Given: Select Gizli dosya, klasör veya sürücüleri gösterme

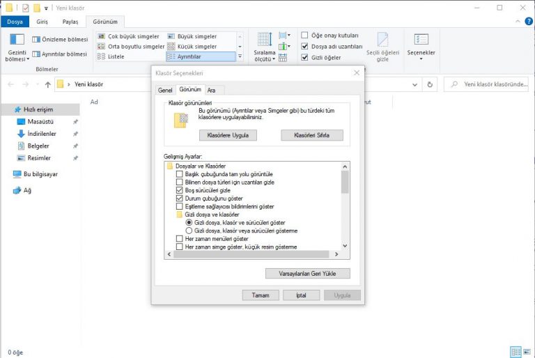Looking at the screenshot, I should coord(189,231).
